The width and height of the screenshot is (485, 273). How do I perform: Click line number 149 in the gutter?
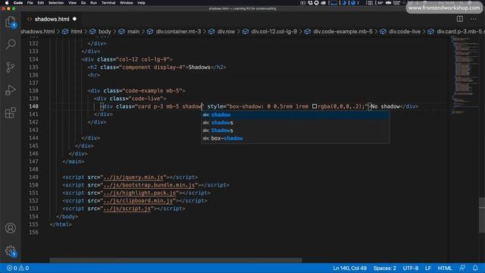[33, 177]
